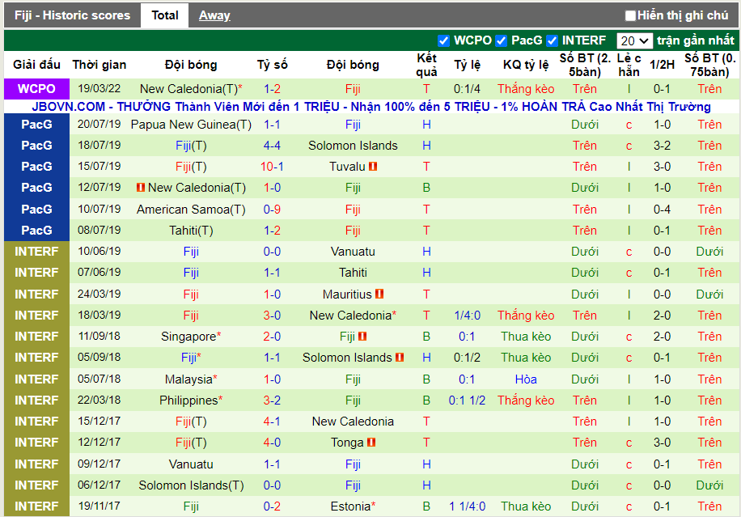Click red card icon beside Solomon Islands 05/09/18
Screen dimensions: 741x517
(x=400, y=358)
